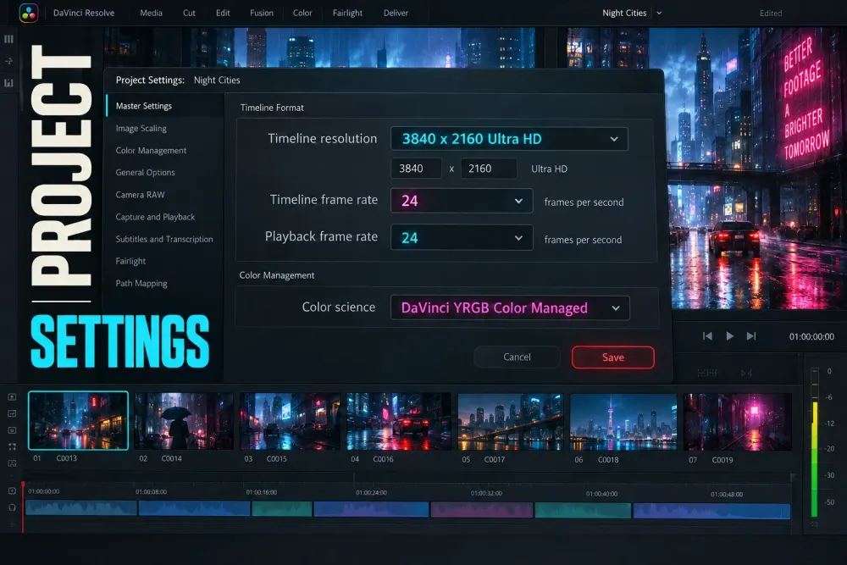The height and width of the screenshot is (565, 847).
Task: Jump to next clip in viewer
Action: point(750,336)
